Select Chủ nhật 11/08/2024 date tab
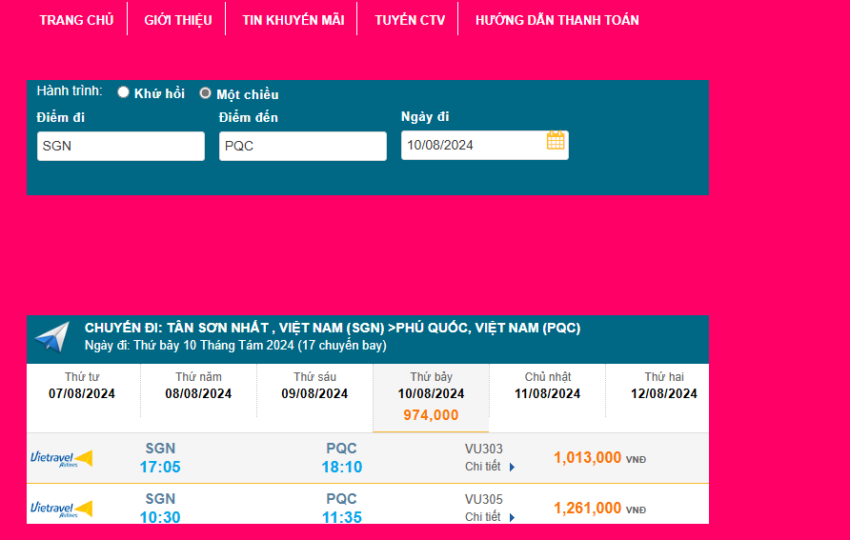850x540 pixels. [547, 387]
